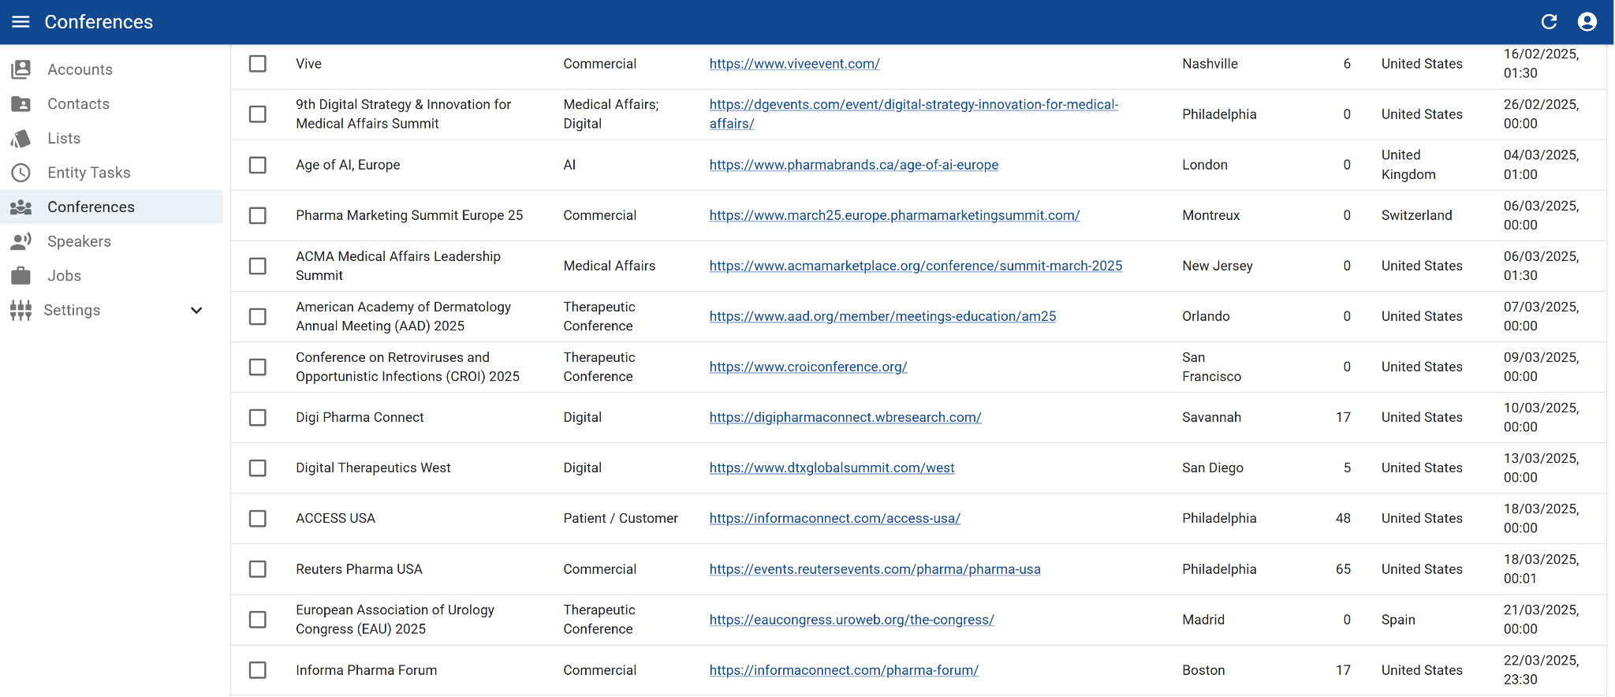The width and height of the screenshot is (1615, 697).
Task: Open the user account profile icon
Action: click(1587, 21)
